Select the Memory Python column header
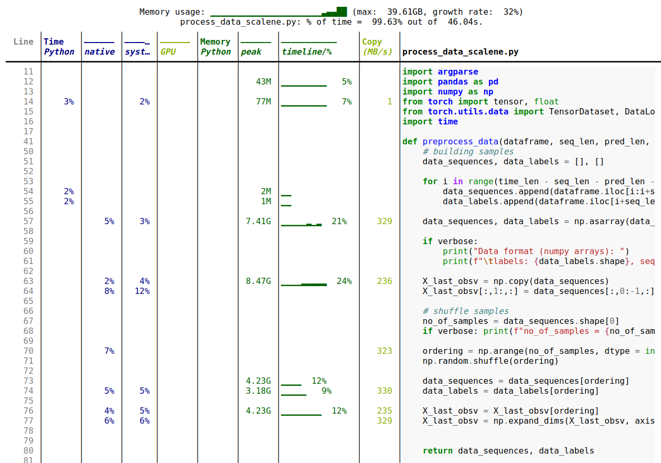The height and width of the screenshot is (463, 661). (x=215, y=47)
